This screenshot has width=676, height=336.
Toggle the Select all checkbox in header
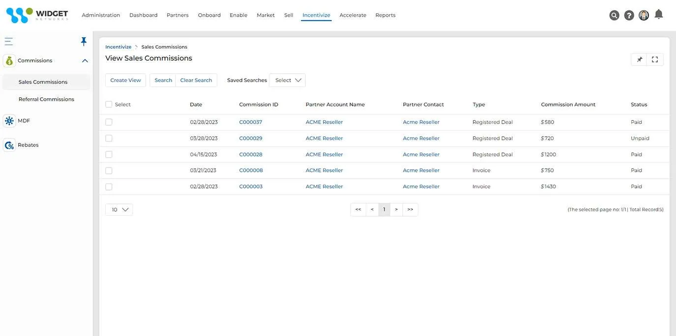(109, 104)
